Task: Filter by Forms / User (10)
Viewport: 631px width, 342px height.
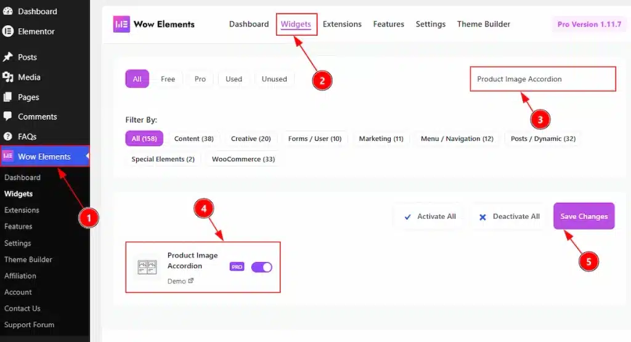Action: [315, 138]
